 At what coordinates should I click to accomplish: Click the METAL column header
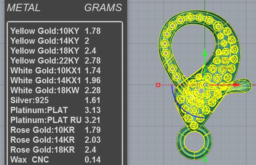pos(24,8)
